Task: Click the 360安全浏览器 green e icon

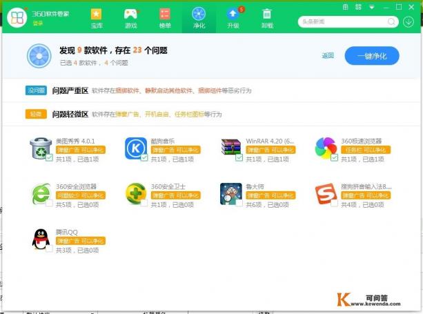Action: click(41, 194)
